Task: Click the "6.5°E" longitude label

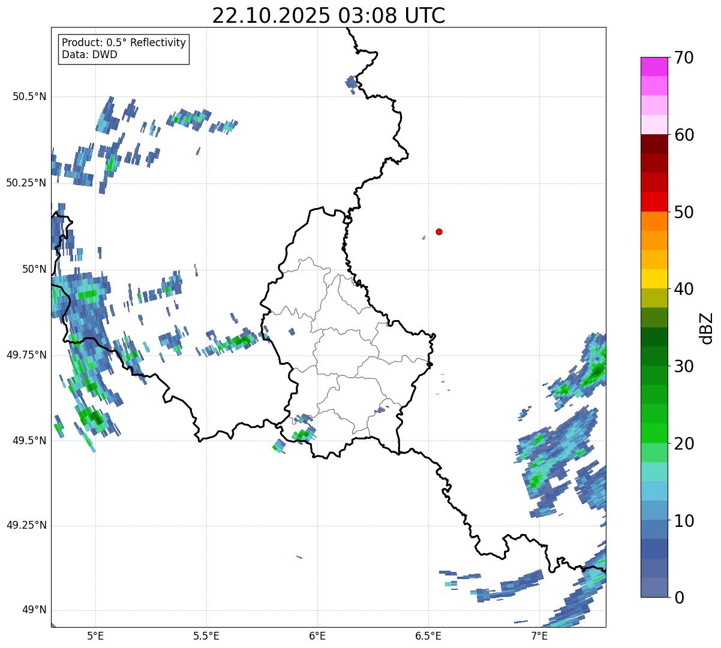Action: (x=428, y=636)
